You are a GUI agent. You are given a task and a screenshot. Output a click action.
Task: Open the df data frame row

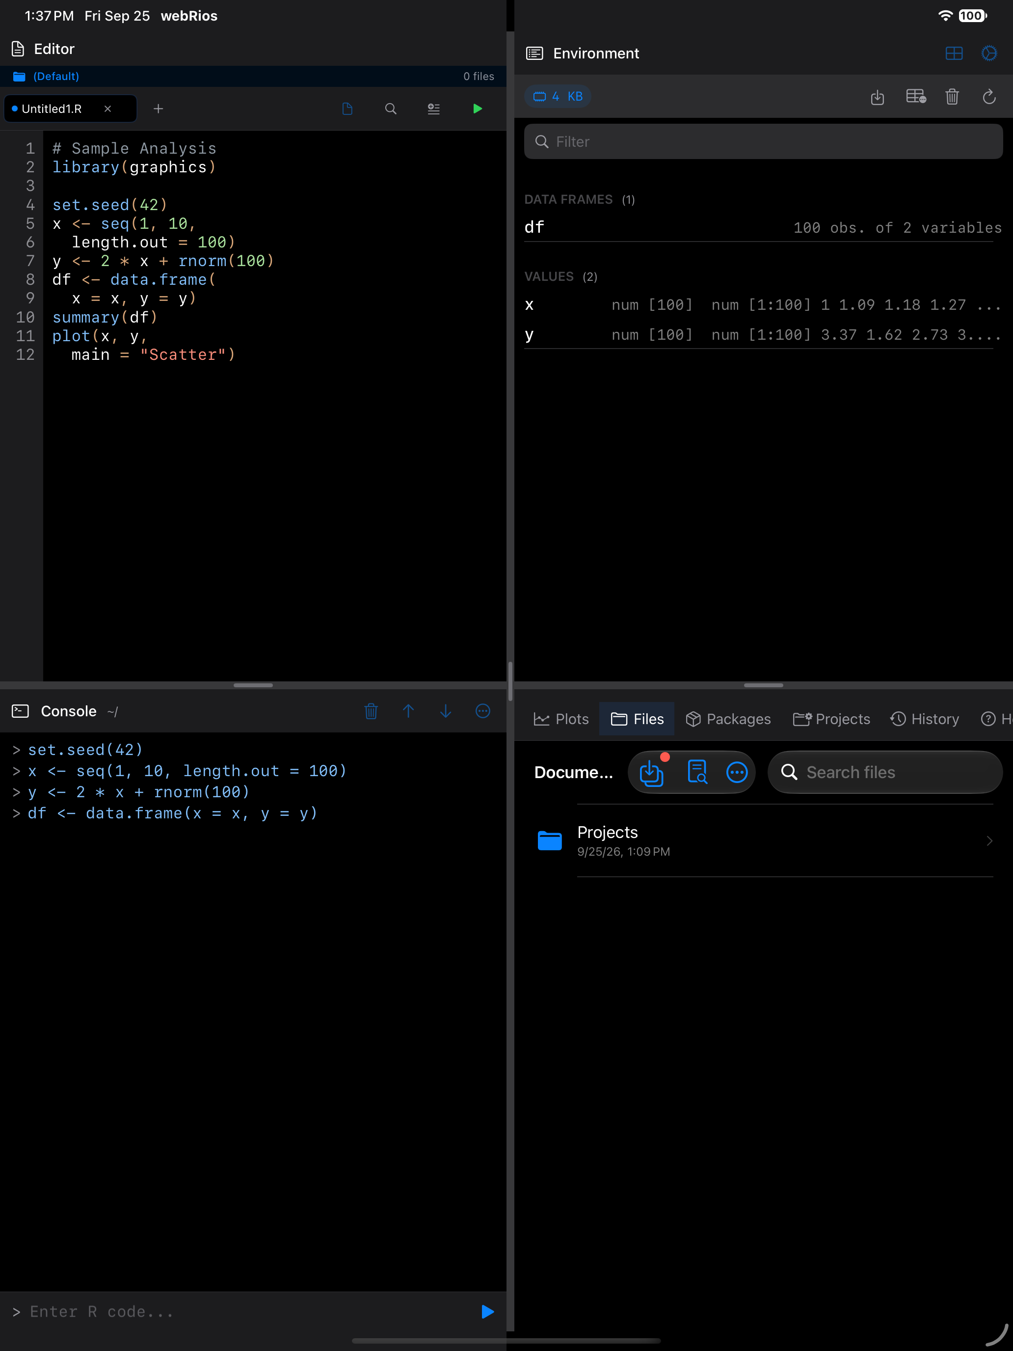pyautogui.click(x=763, y=227)
